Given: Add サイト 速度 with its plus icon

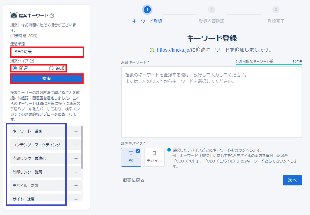Looking at the screenshot, I should point(76,199).
